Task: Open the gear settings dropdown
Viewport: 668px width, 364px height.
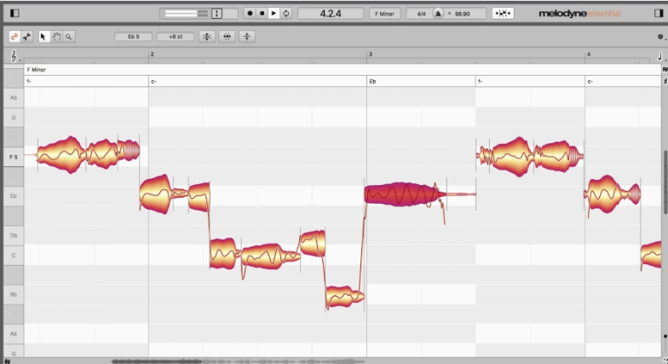Action: coord(660,38)
